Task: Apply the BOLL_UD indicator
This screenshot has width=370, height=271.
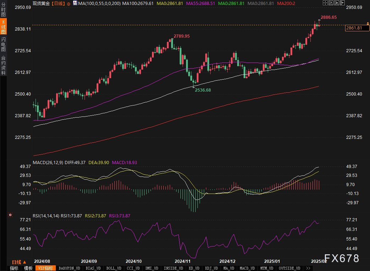Action: pyautogui.click(x=113, y=268)
